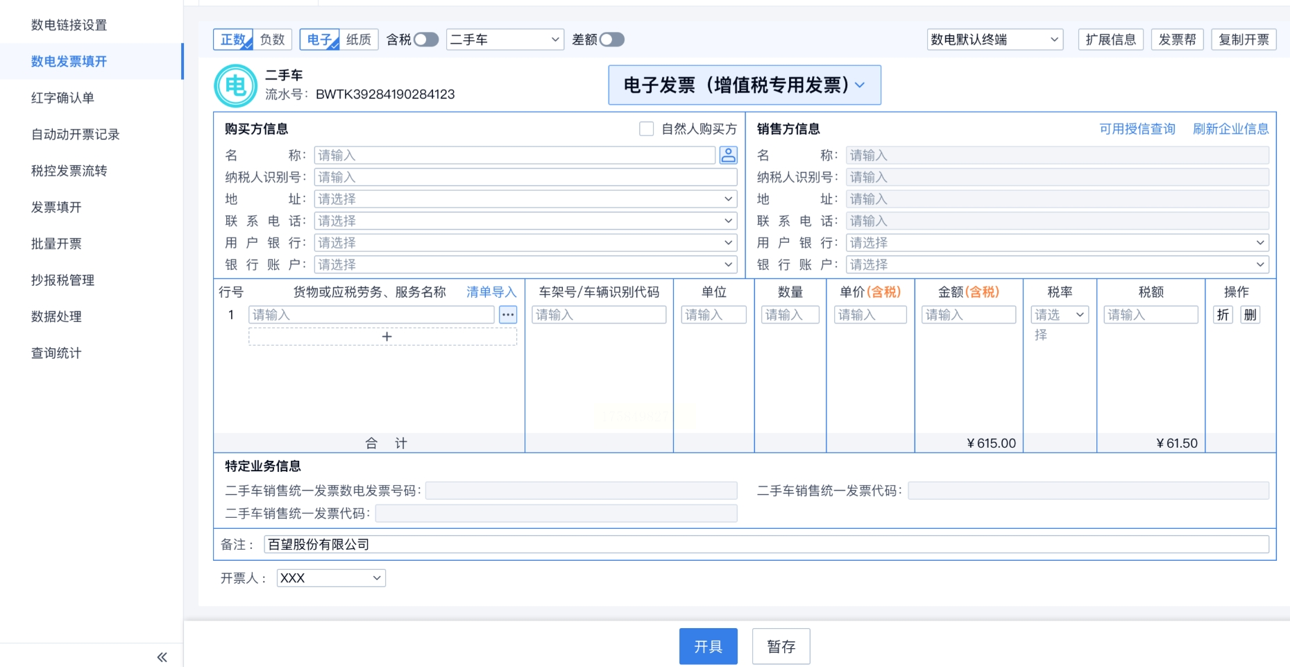Click the buyer contact picker icon
The width and height of the screenshot is (1290, 667).
tap(728, 155)
